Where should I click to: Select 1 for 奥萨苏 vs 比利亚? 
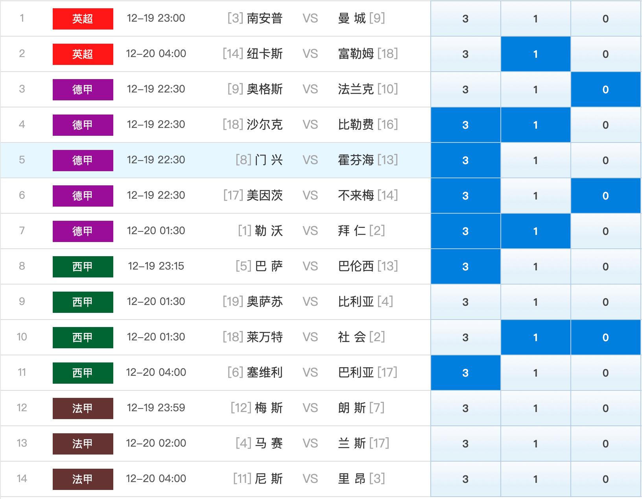click(536, 302)
